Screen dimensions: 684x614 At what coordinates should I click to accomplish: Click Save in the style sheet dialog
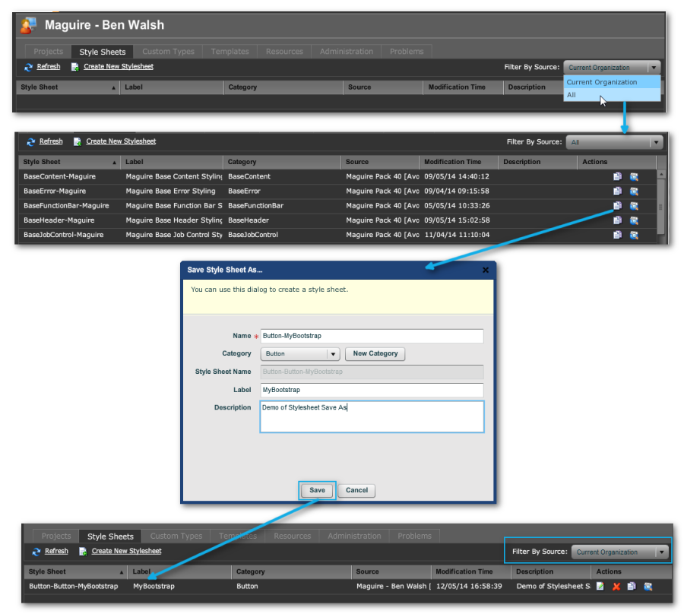pos(317,490)
